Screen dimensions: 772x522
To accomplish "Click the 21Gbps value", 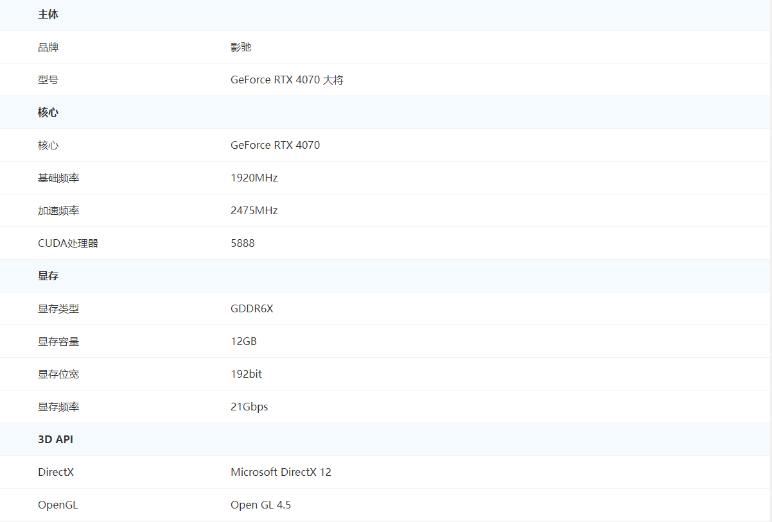I will pyautogui.click(x=249, y=407).
